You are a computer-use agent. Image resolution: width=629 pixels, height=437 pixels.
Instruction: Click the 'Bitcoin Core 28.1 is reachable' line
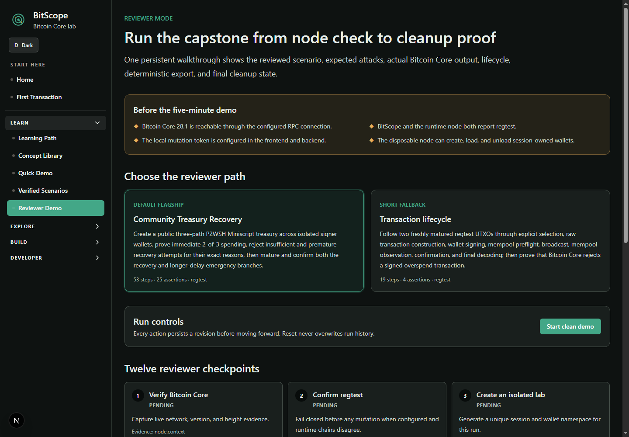[x=237, y=126]
